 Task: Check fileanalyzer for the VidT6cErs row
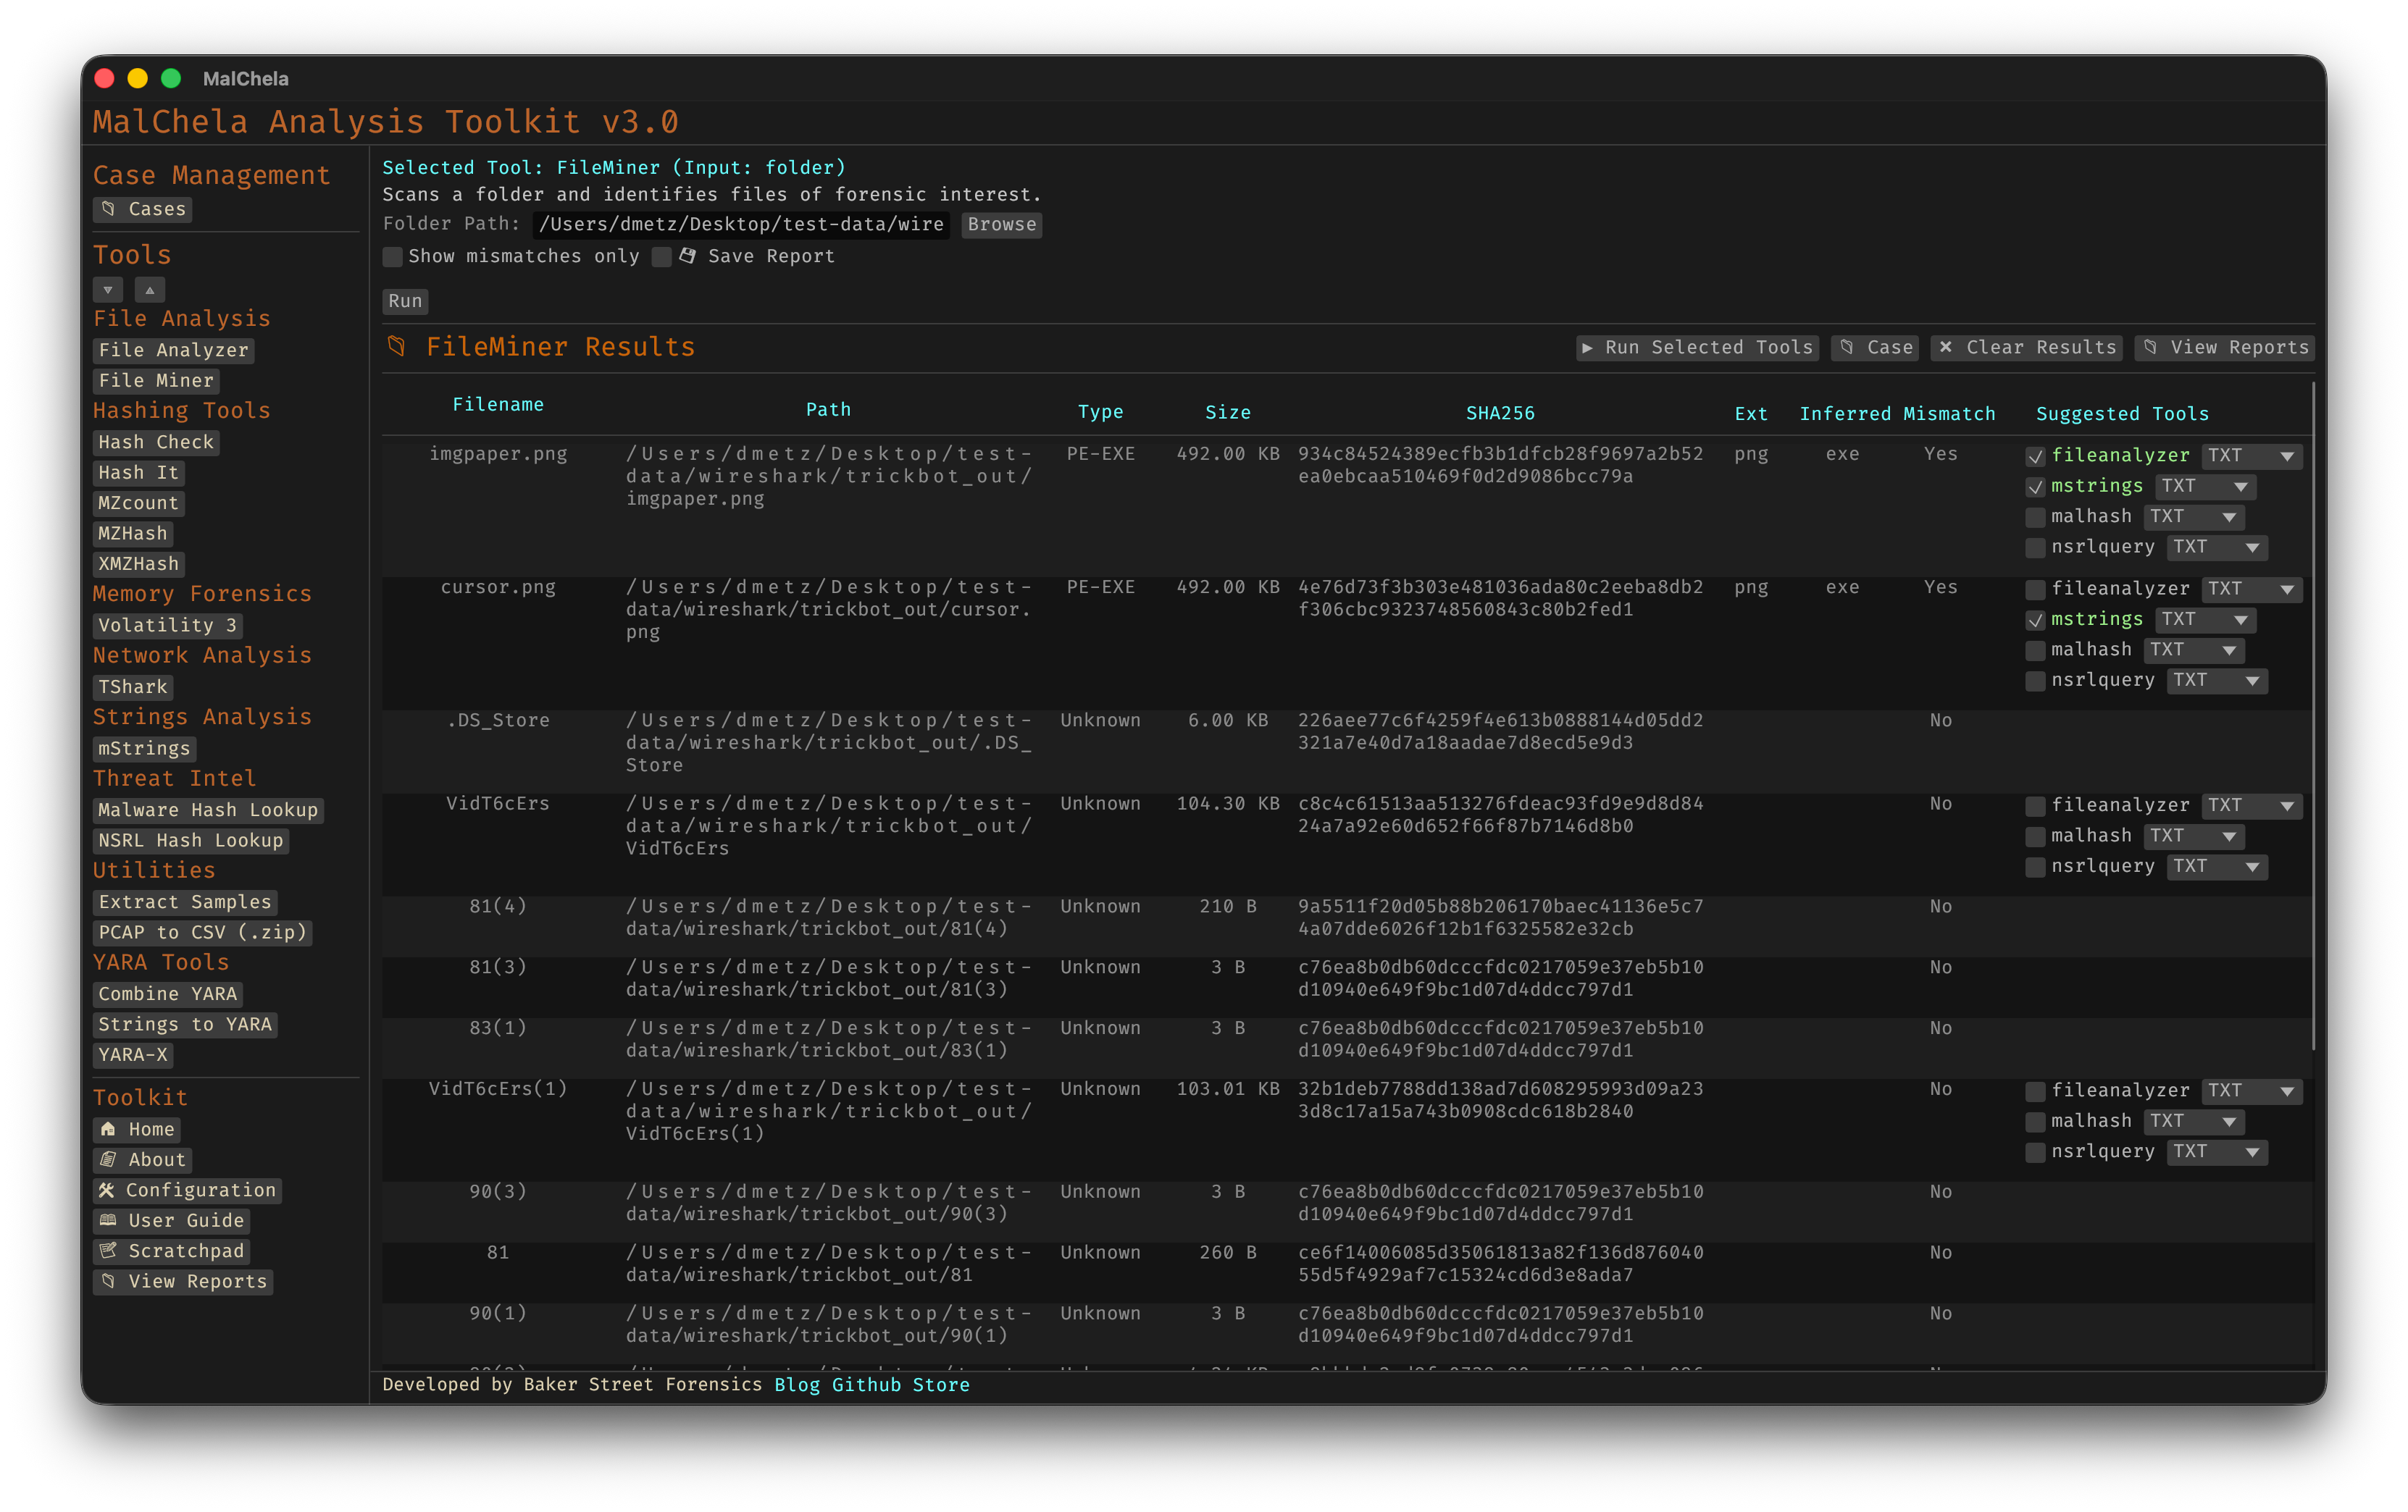click(2035, 805)
